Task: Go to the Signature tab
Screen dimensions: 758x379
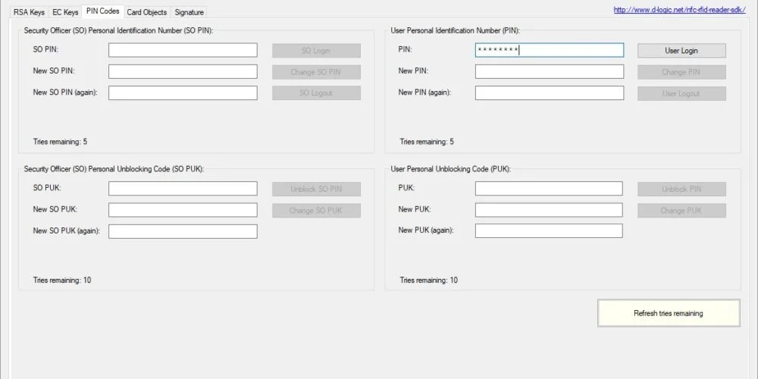Action: click(x=189, y=12)
